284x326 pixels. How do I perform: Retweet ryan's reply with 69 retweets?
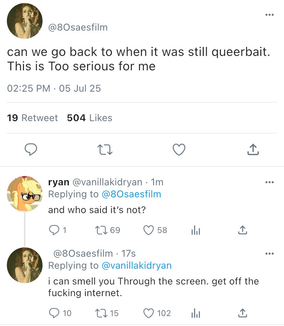[102, 230]
